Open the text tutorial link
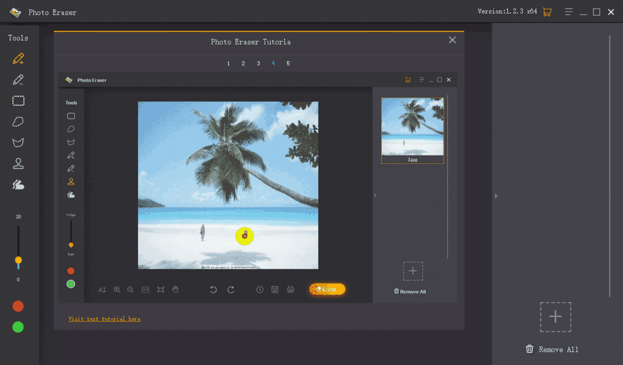Screen dimensions: 623x365 tap(104, 319)
